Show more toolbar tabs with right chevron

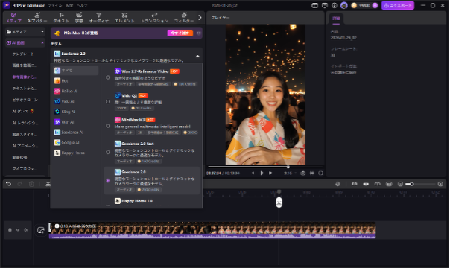tap(200, 18)
